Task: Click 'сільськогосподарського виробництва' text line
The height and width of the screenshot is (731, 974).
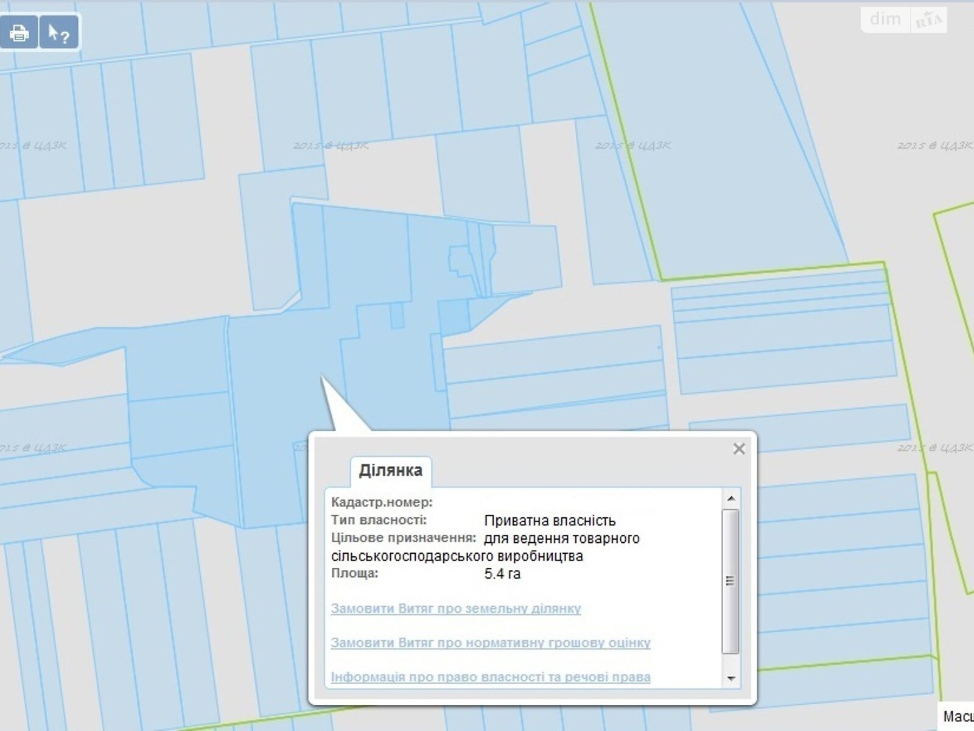Action: coord(457,556)
